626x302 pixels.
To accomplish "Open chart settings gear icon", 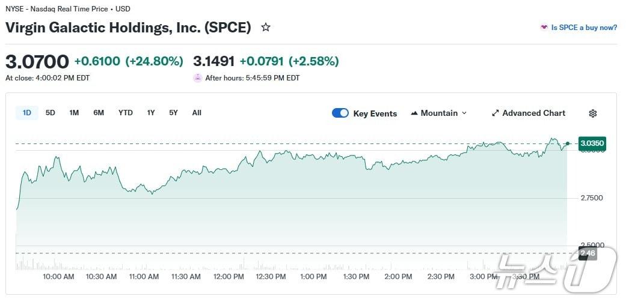I will pyautogui.click(x=593, y=113).
